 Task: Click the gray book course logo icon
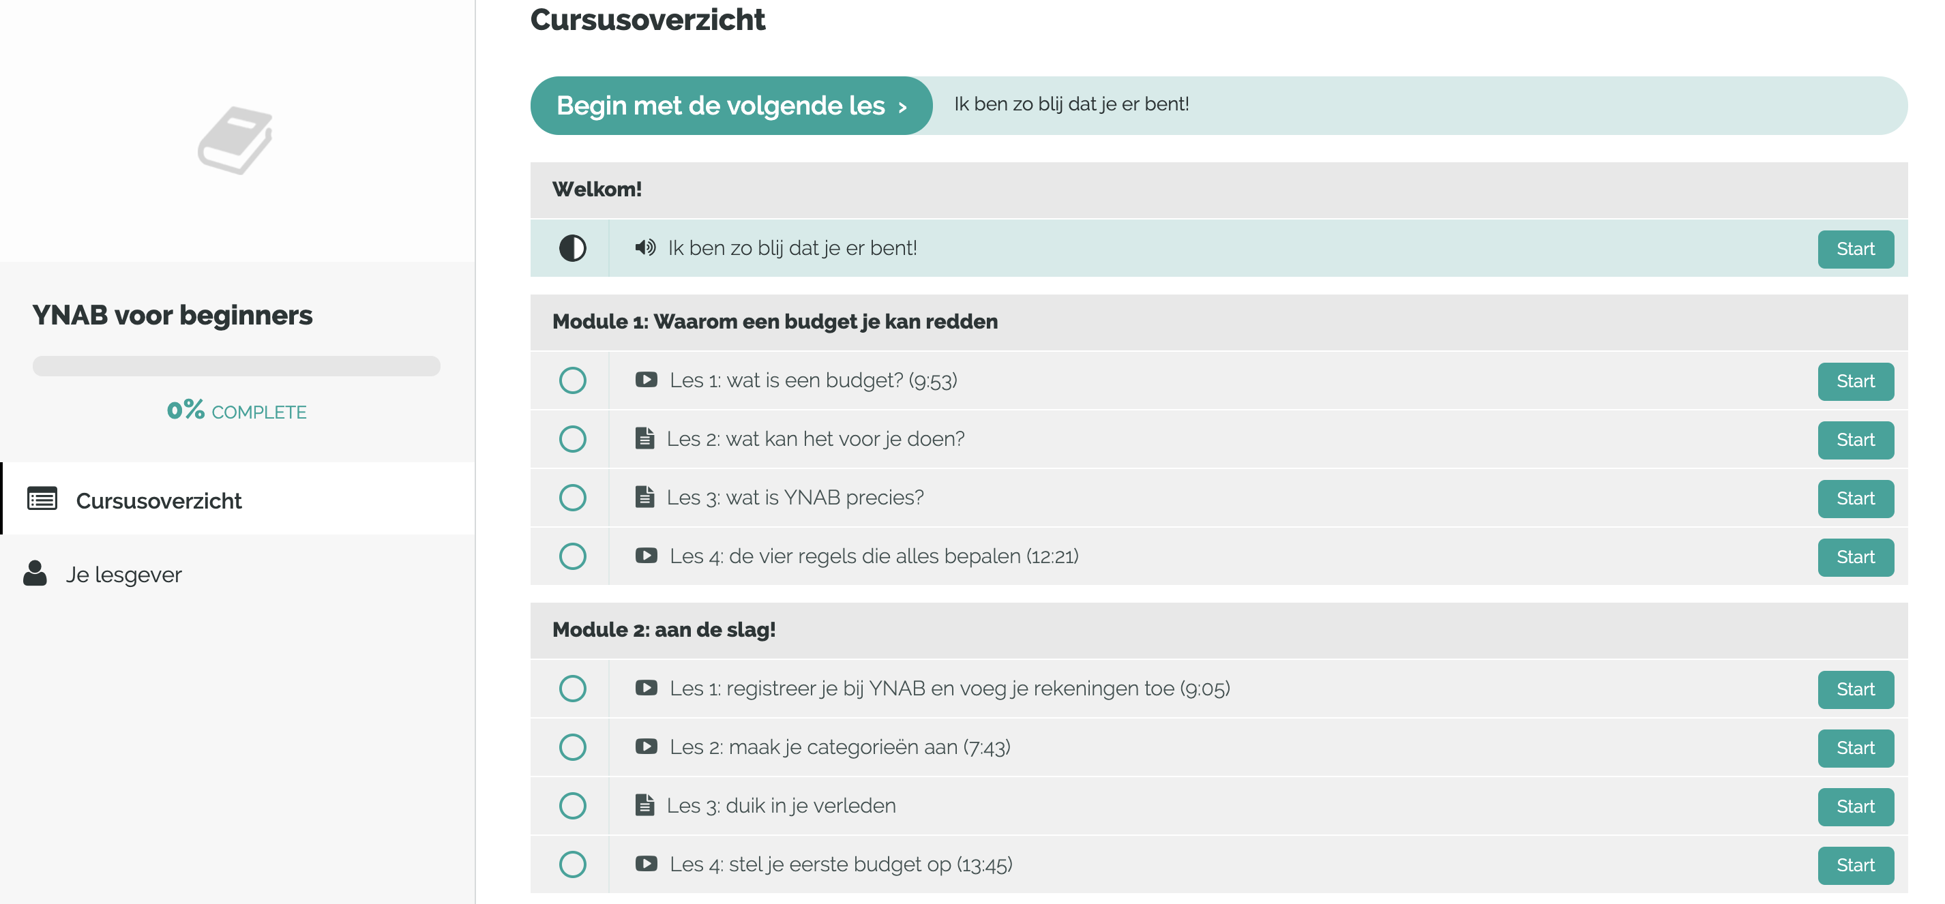235,140
